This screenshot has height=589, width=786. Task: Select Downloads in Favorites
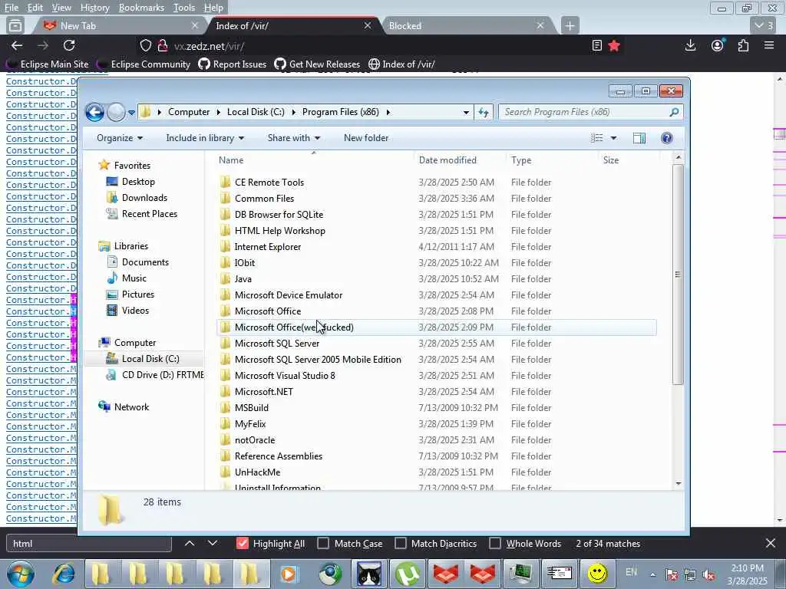tap(144, 198)
